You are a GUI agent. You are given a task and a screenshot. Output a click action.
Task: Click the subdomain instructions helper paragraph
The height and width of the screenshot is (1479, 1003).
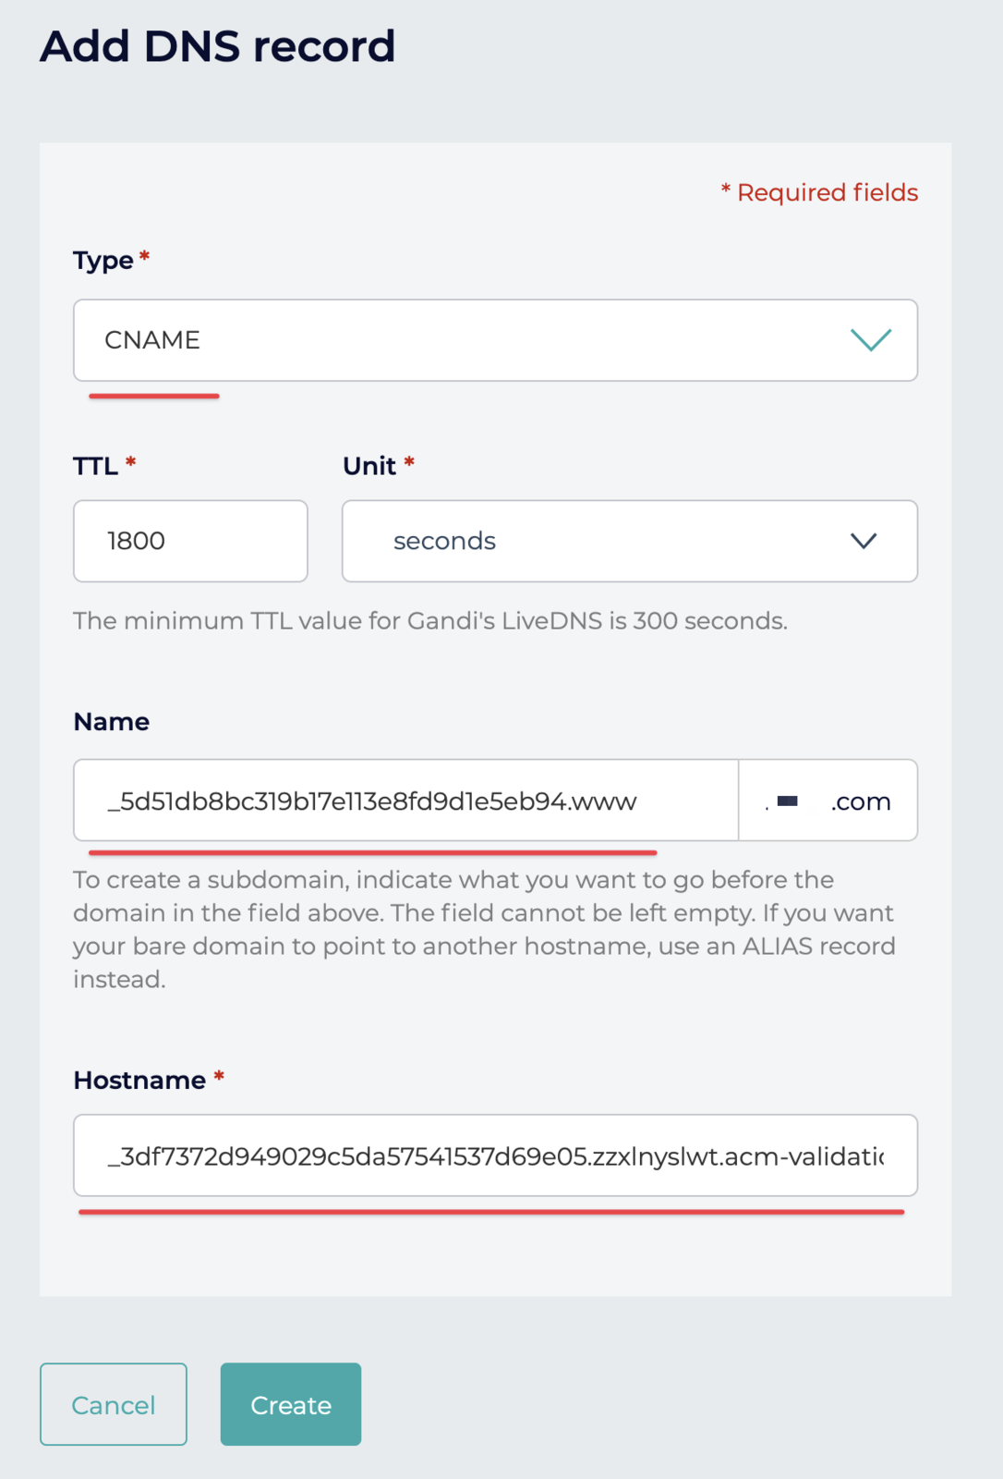[x=484, y=929]
